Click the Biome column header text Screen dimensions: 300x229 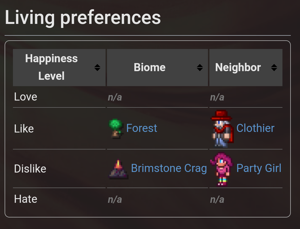[x=150, y=67]
